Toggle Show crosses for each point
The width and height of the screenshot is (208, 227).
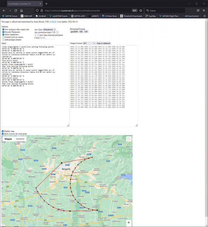[x=3, y=133]
